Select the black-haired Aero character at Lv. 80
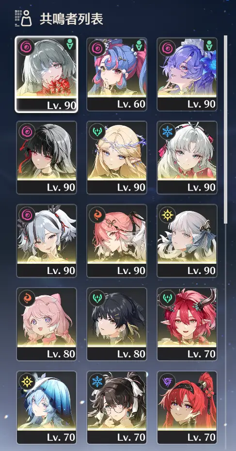236x451 pixels. 117,324
